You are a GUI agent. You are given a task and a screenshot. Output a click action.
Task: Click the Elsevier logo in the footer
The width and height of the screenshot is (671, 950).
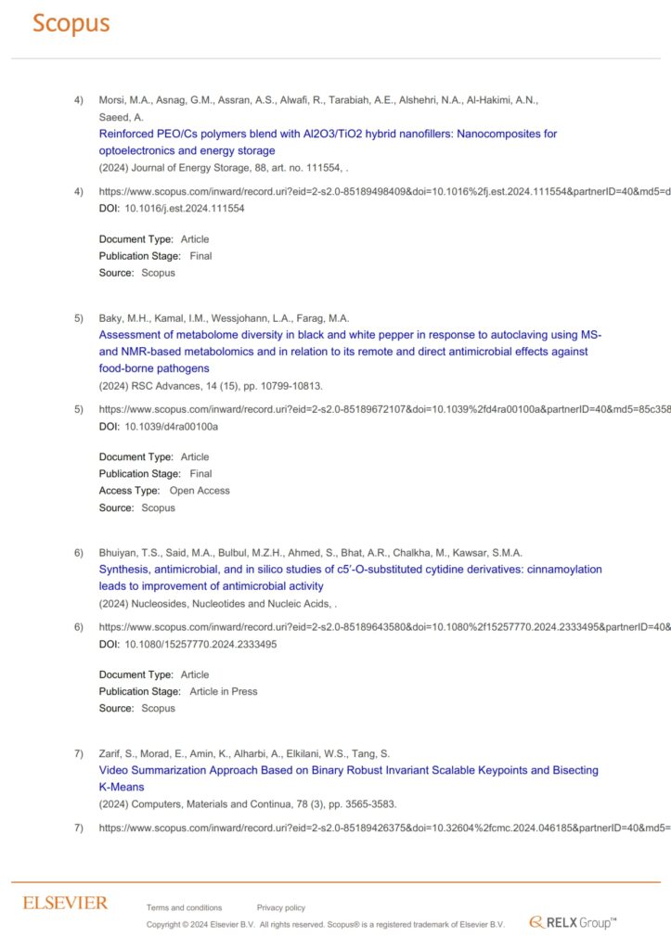coord(65,903)
